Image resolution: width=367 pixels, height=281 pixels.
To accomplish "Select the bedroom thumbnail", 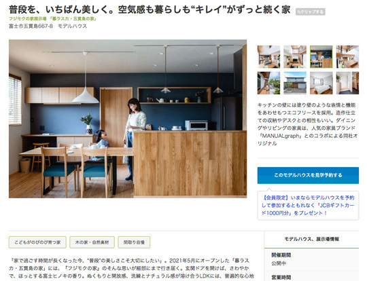I will point(321,83).
